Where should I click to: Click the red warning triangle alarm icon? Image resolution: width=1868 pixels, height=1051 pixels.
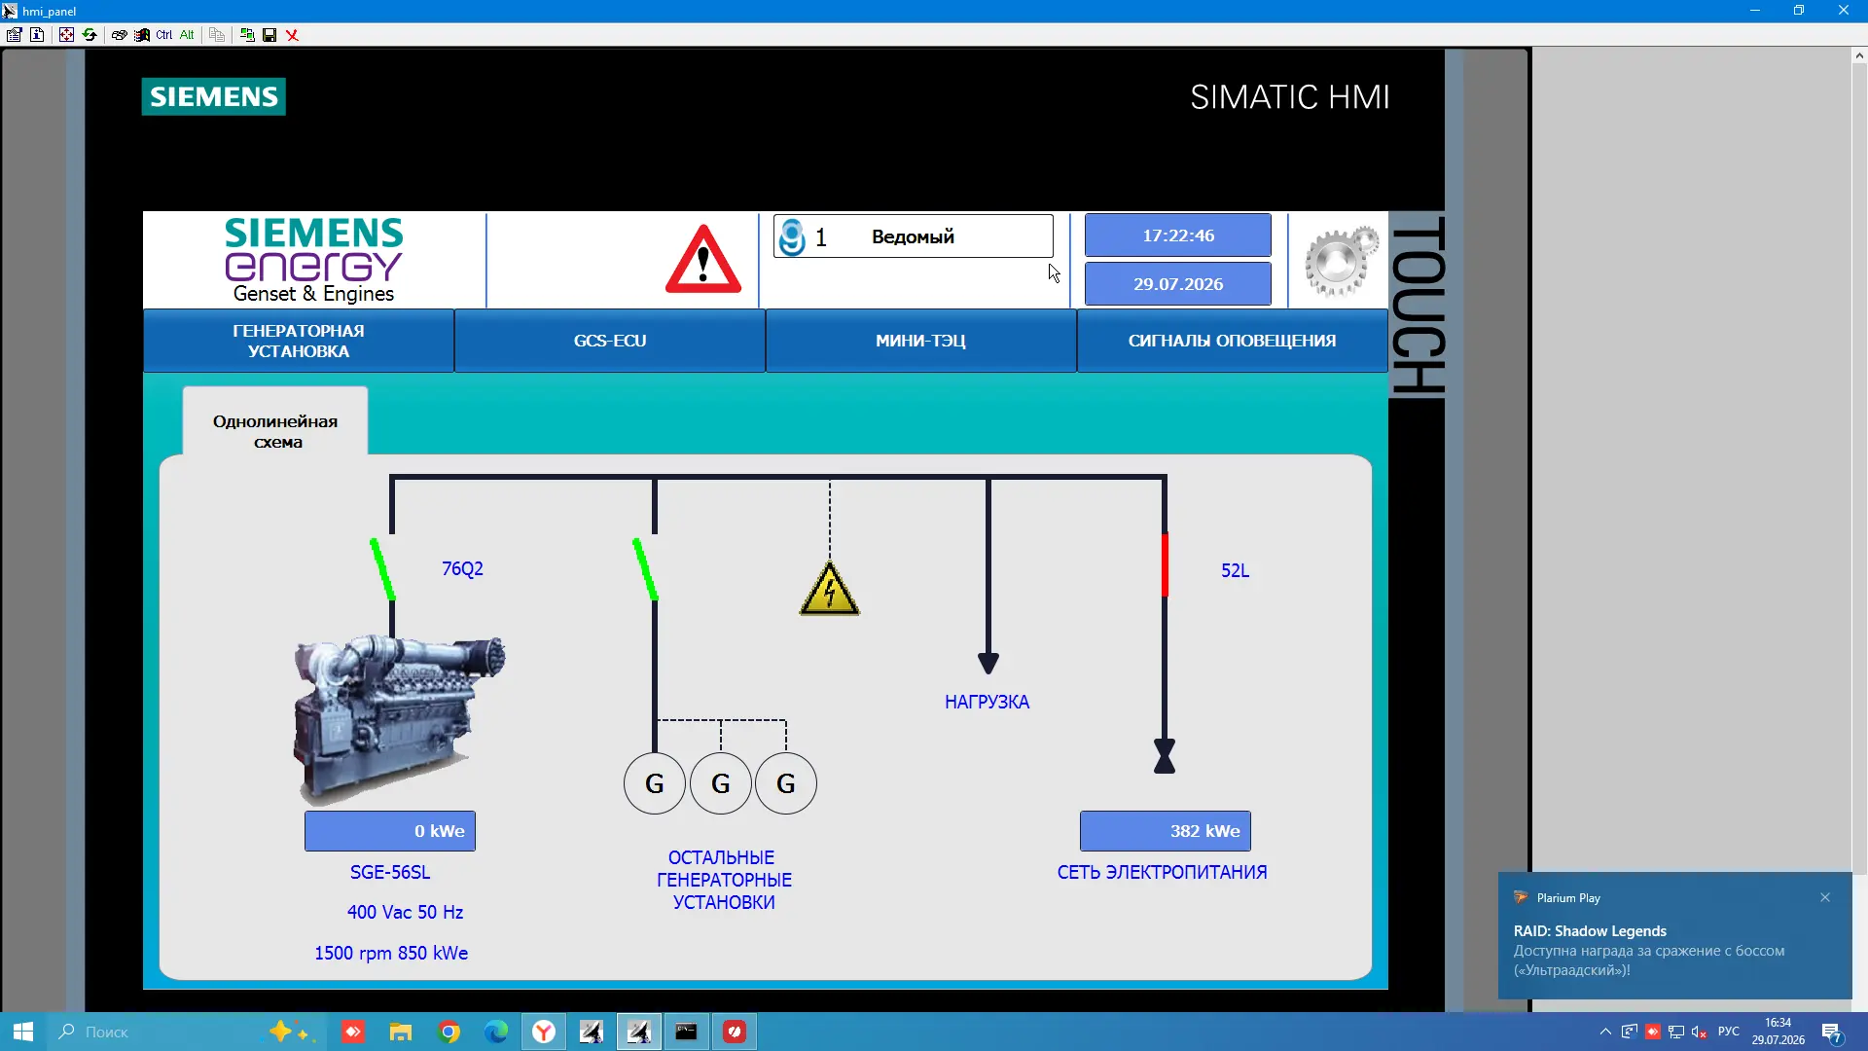click(703, 260)
